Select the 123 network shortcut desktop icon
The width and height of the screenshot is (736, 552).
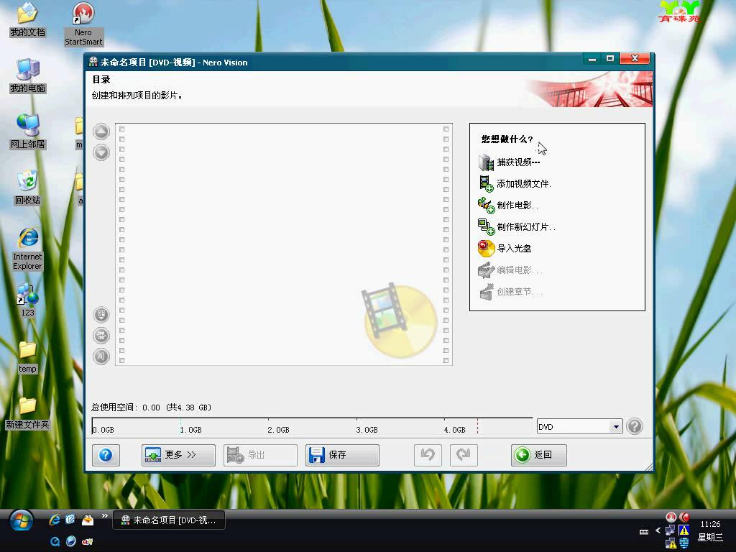pyautogui.click(x=28, y=300)
